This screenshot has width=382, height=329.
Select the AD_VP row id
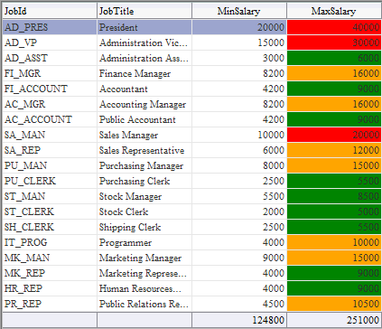(50, 42)
